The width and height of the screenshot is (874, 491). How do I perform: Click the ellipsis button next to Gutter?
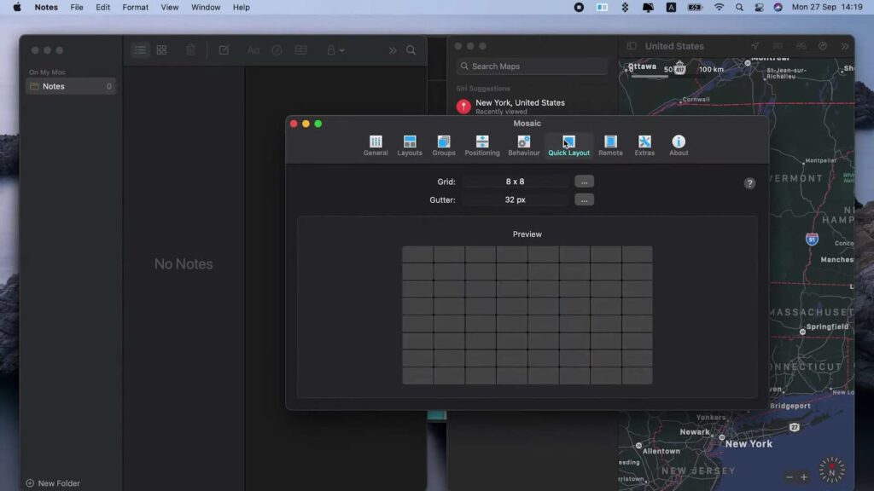[584, 199]
